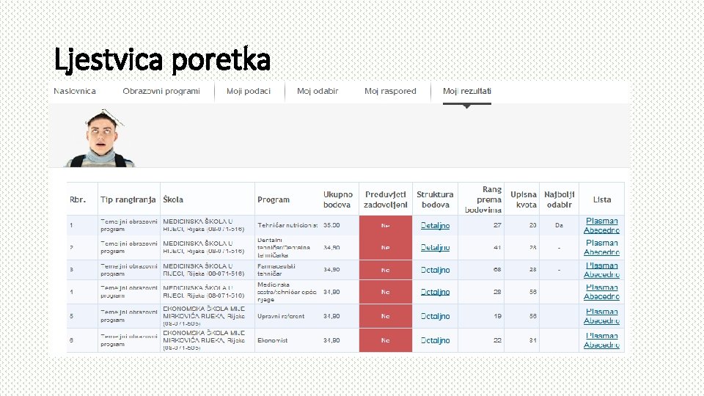This screenshot has width=704, height=396.
Task: Open Abecedno list for Dentalni tehničar
Action: [x=601, y=252]
